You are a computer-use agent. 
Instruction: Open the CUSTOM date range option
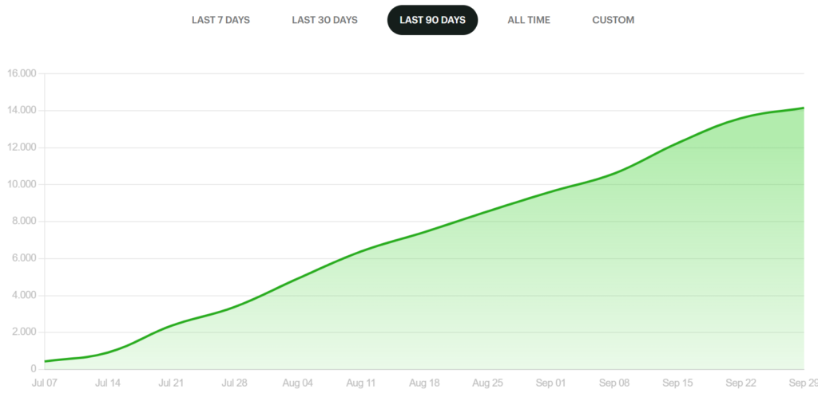[613, 20]
